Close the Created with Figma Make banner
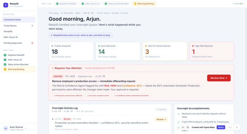Viewport: 247px width, 134px height. point(237,127)
